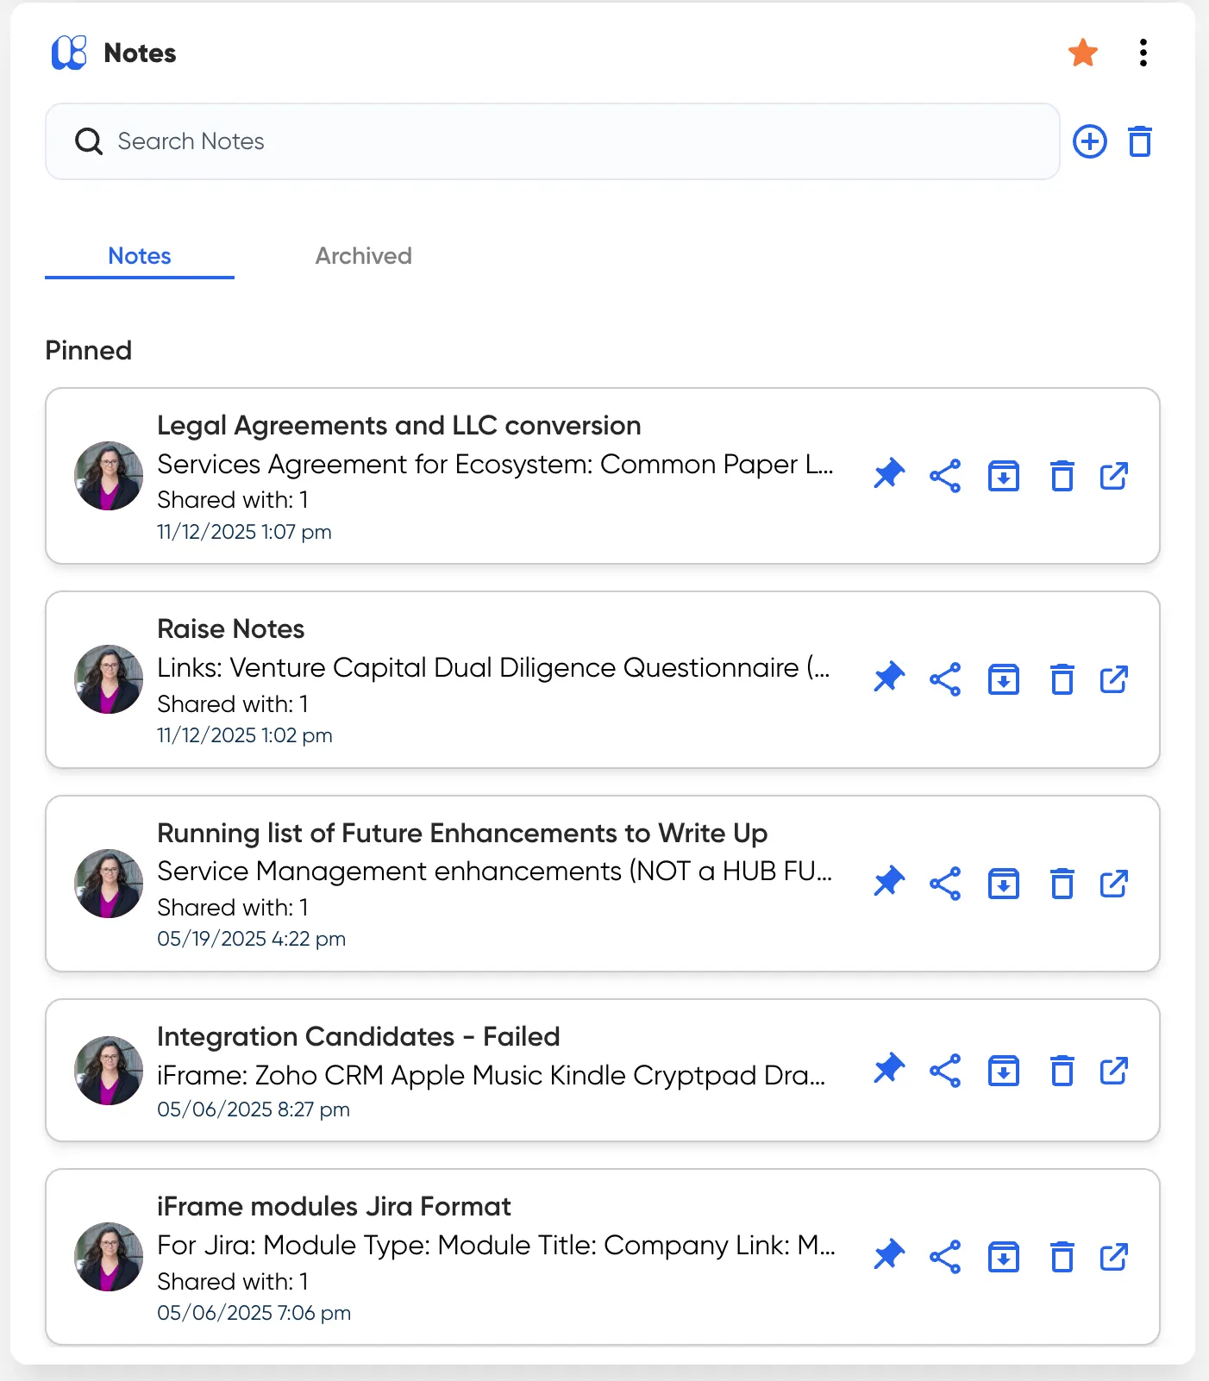Click the trash icon beside the search bar
Screen dimensions: 1209x1381
pos(1140,141)
